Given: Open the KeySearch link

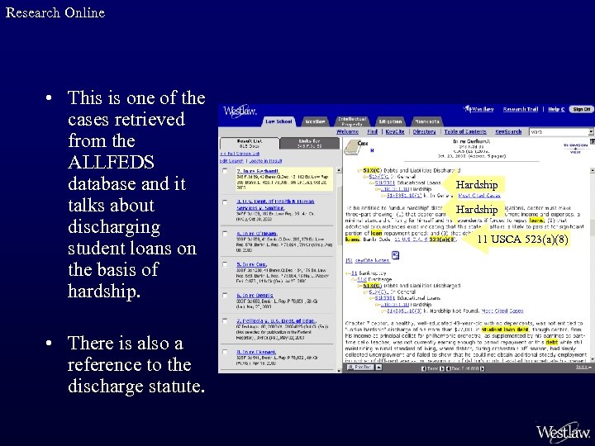Looking at the screenshot, I should pos(508,131).
